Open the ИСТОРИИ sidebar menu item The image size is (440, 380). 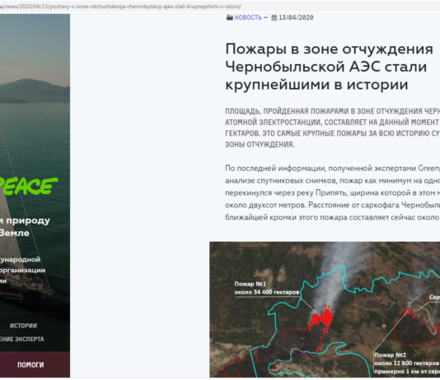[x=23, y=326]
